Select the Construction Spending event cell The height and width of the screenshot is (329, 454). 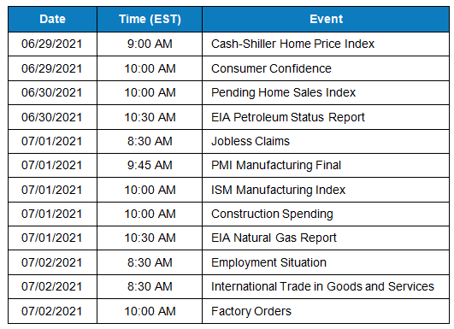(326, 214)
